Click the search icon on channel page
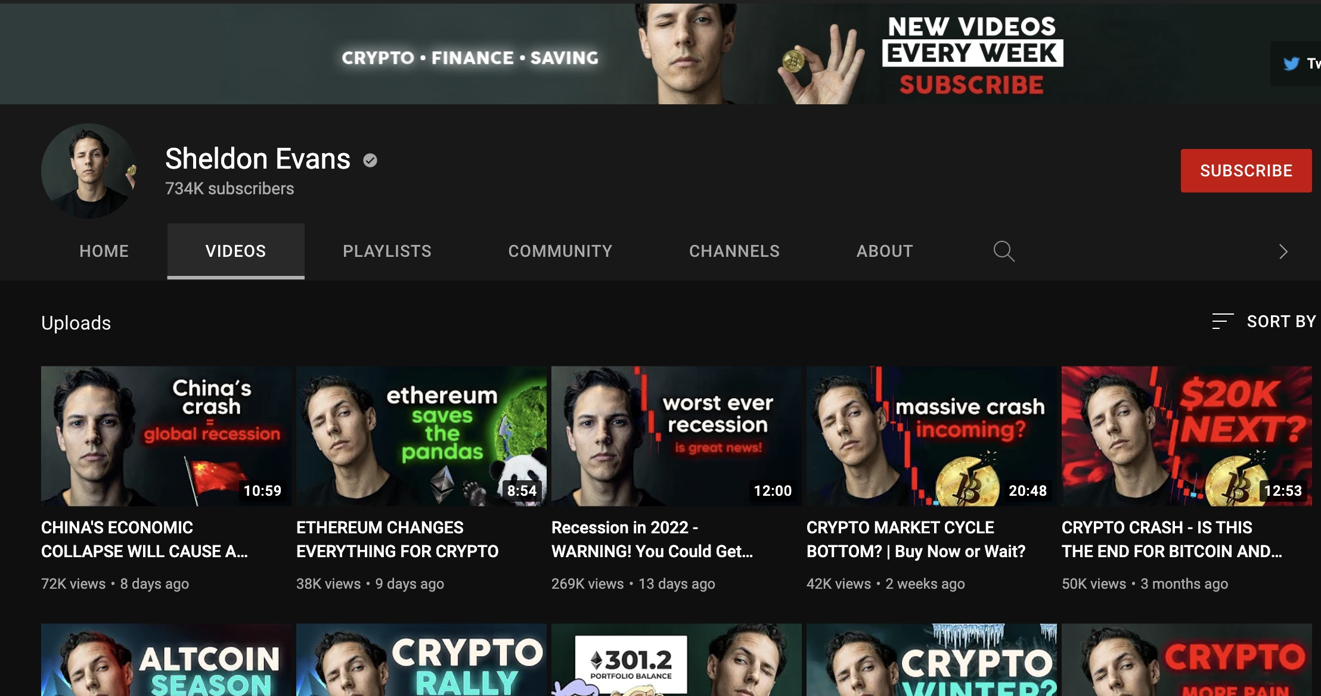 click(1003, 251)
